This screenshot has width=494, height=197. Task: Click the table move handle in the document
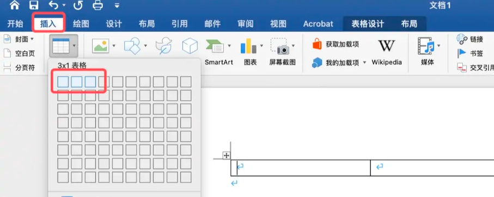227,155
